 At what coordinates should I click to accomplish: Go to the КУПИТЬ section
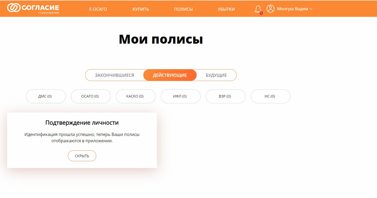point(141,9)
